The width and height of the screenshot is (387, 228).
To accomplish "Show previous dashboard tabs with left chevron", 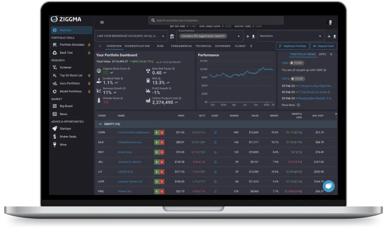I will click(x=100, y=46).
